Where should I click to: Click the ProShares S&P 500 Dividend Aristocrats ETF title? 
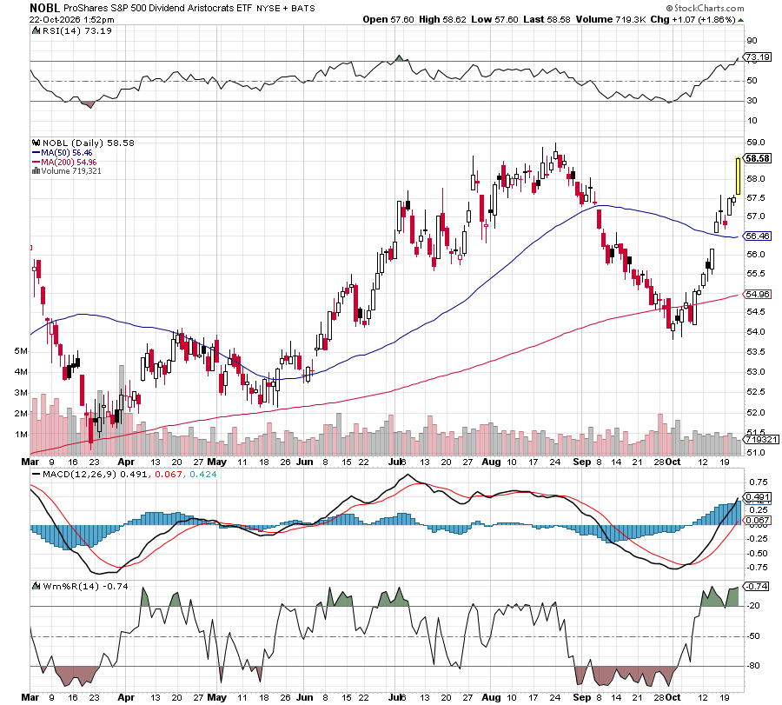coord(158,8)
